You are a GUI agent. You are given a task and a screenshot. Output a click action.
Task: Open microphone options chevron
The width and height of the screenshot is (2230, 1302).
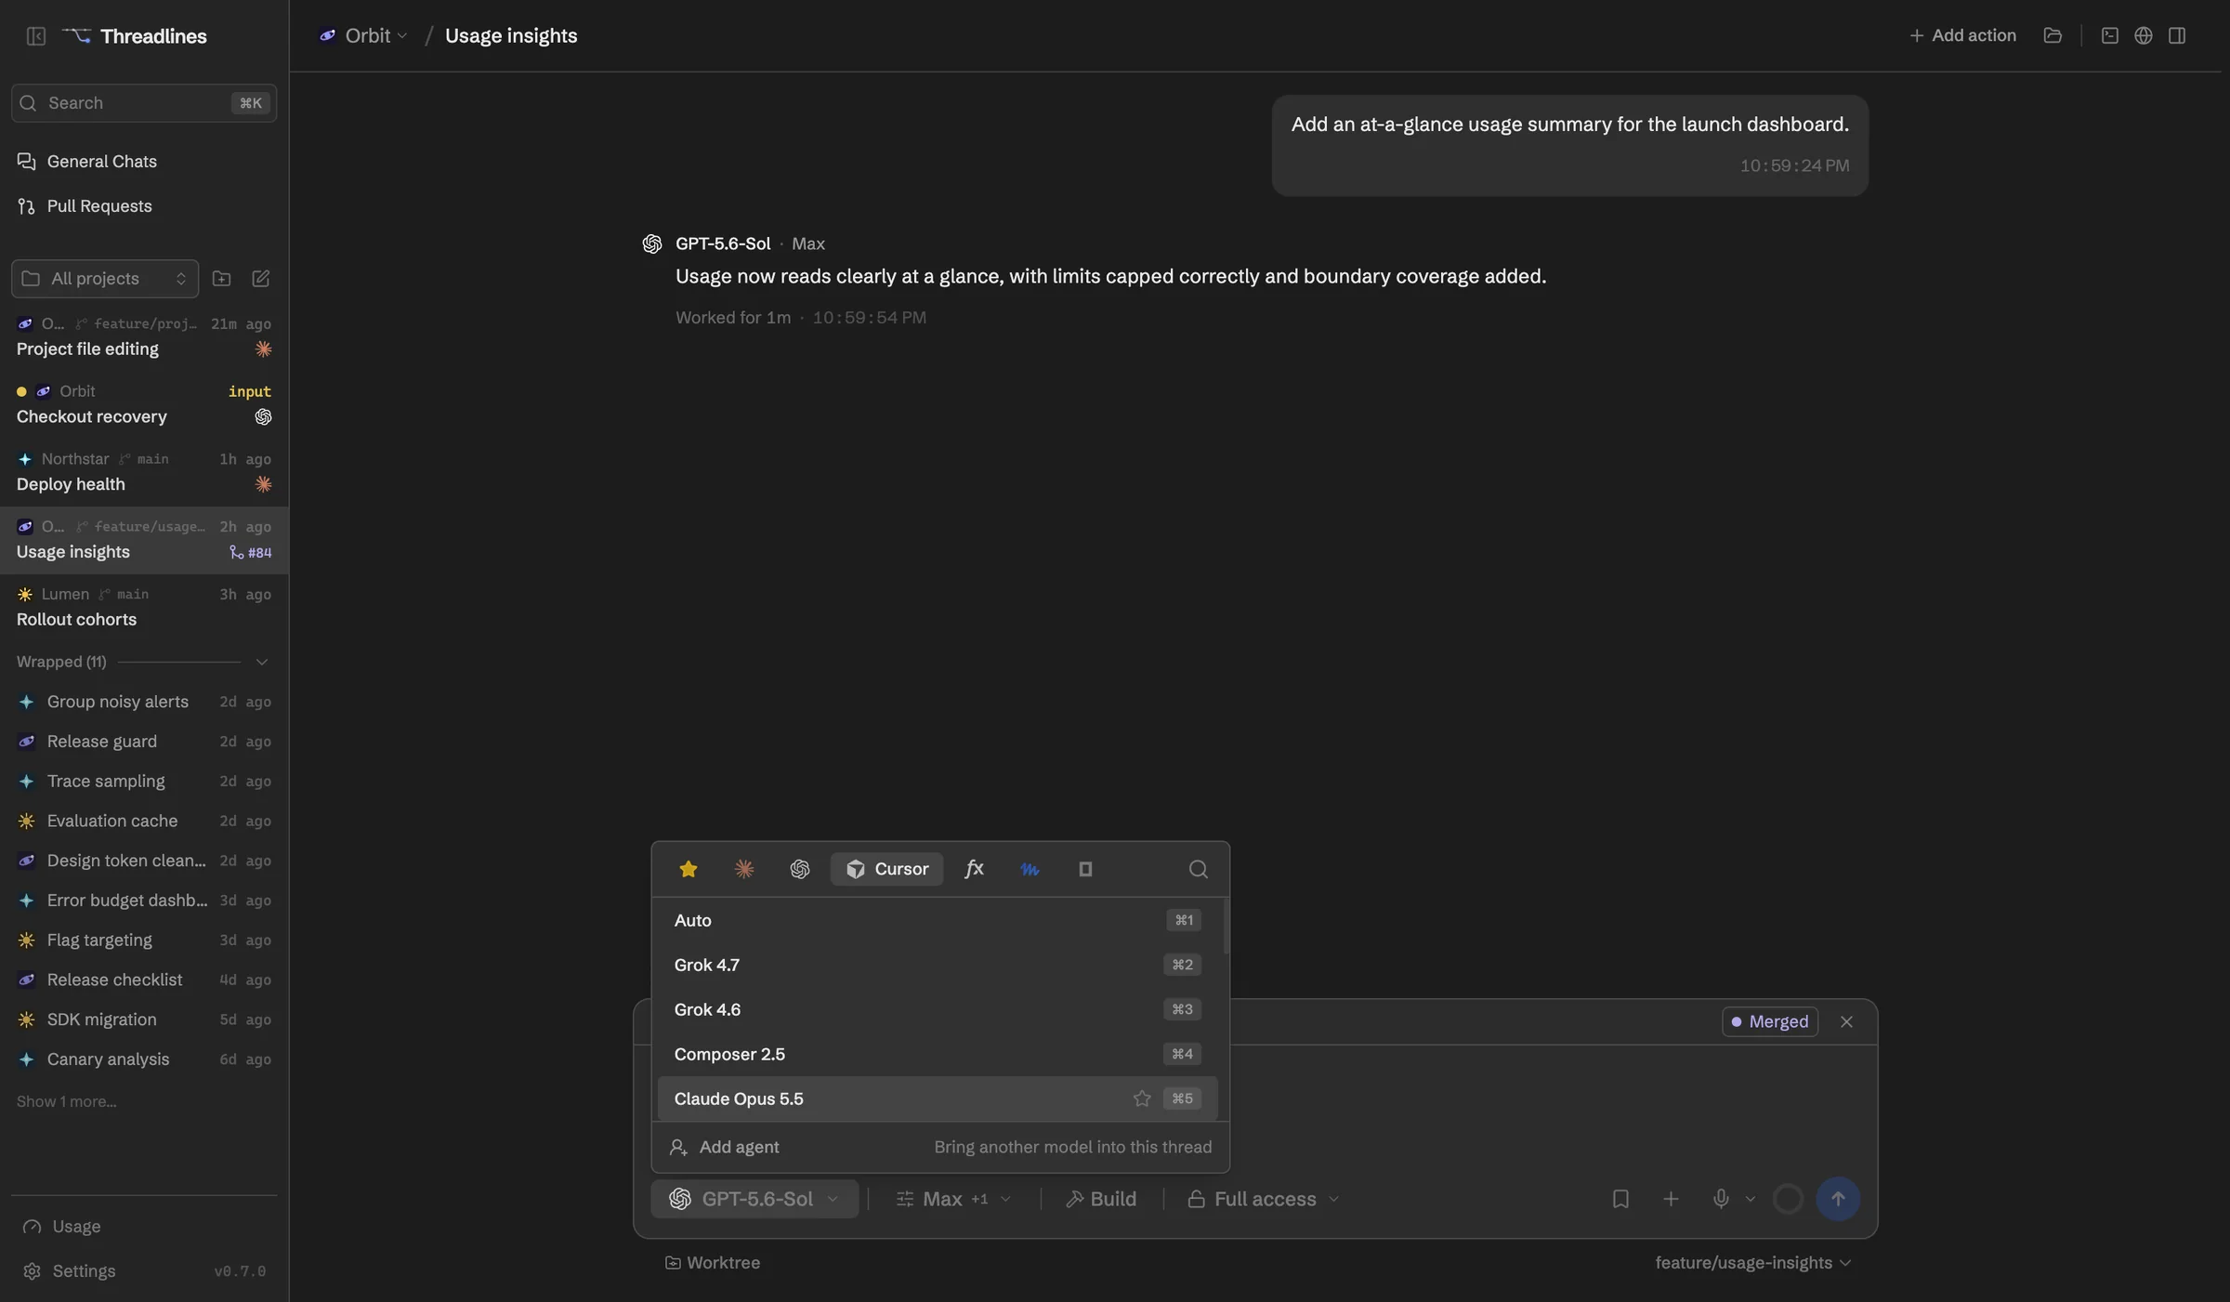1751,1199
